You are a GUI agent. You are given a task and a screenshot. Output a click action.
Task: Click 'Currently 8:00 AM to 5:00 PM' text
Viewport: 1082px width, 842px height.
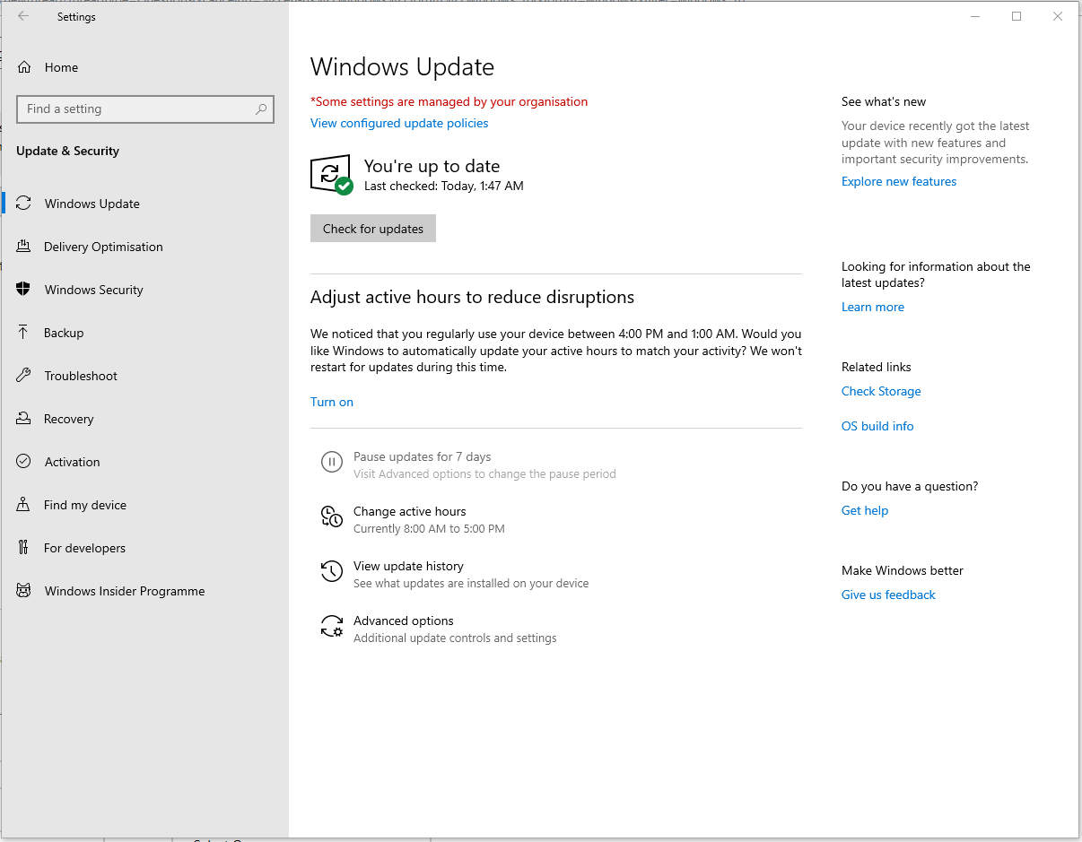429,529
